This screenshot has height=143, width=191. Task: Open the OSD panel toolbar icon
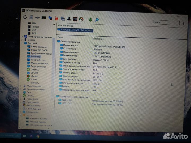click(x=75, y=19)
